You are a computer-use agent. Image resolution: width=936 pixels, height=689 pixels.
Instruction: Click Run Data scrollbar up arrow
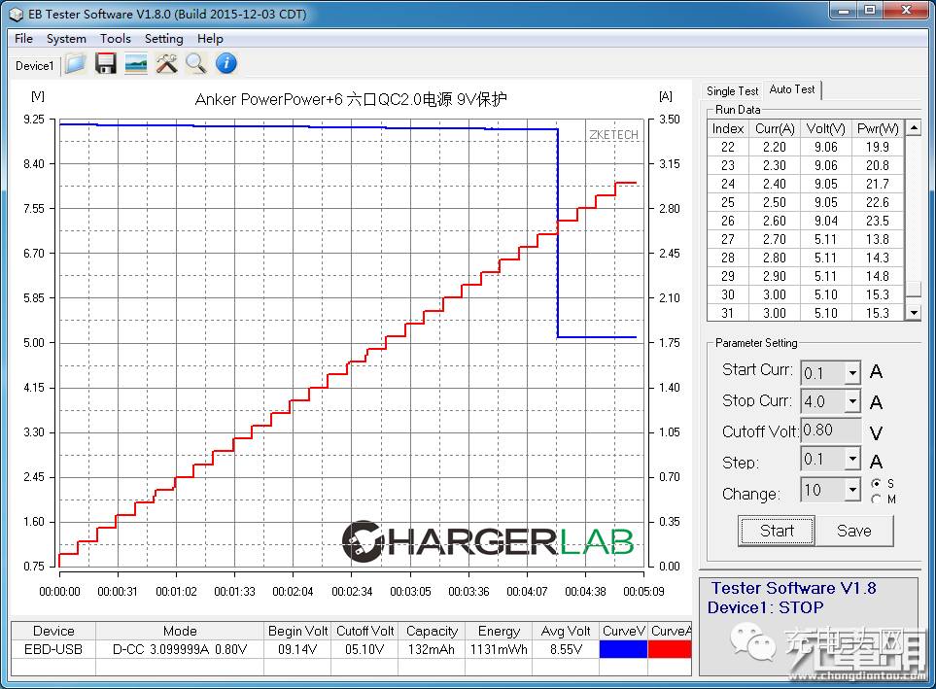point(914,127)
